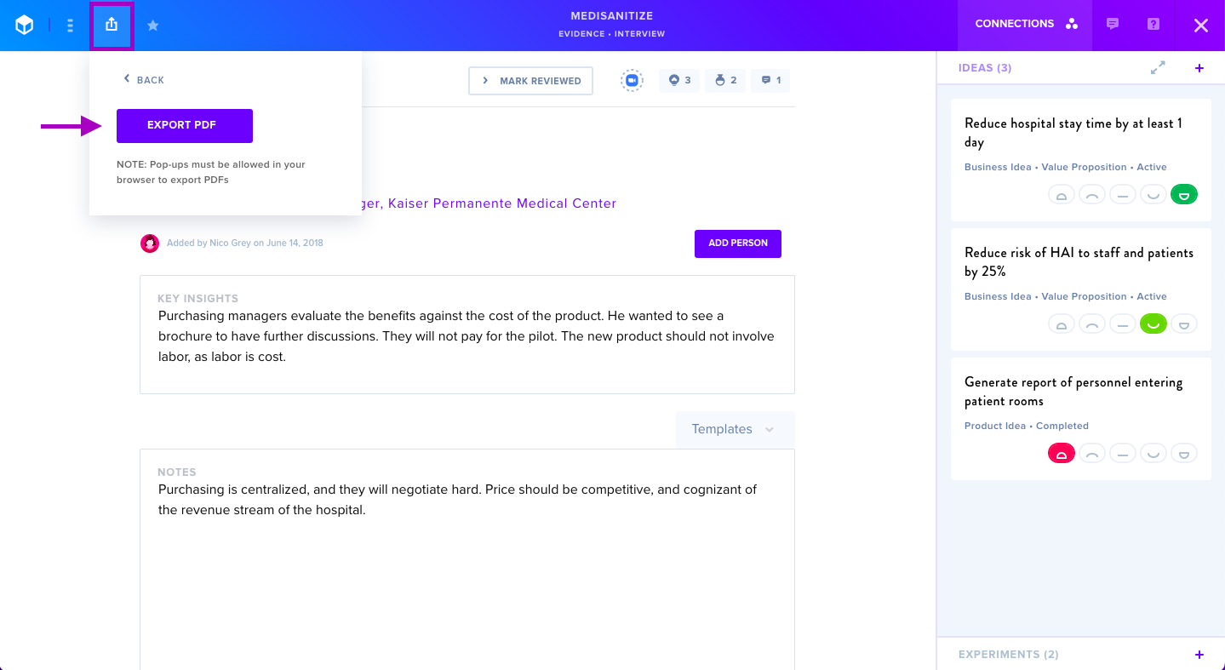The width and height of the screenshot is (1225, 670).
Task: Select the light green happy face for HAI idea
Action: click(1153, 324)
